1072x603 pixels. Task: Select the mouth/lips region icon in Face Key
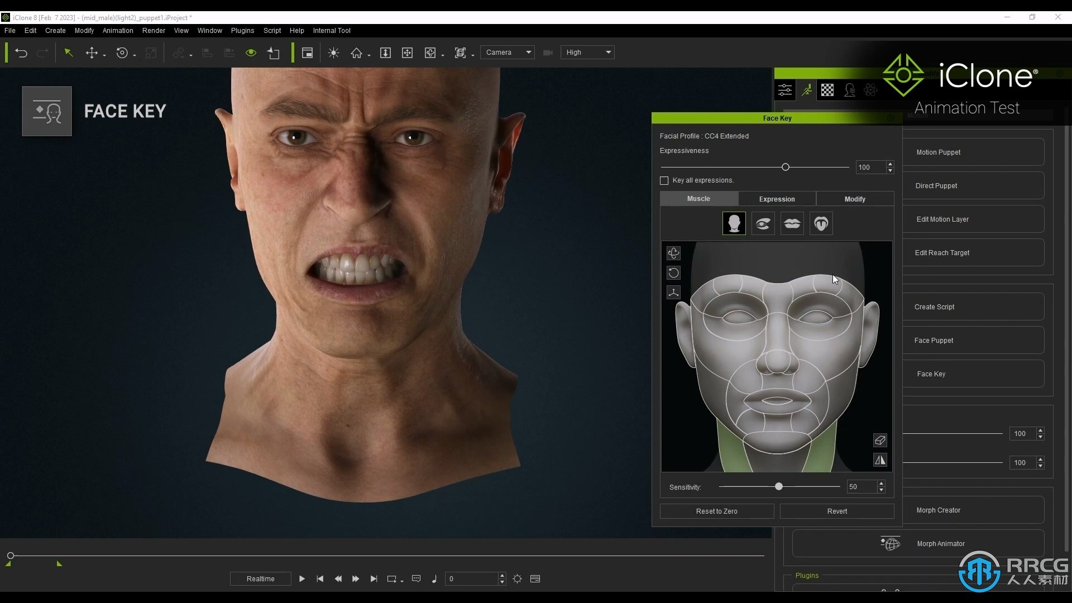click(792, 223)
